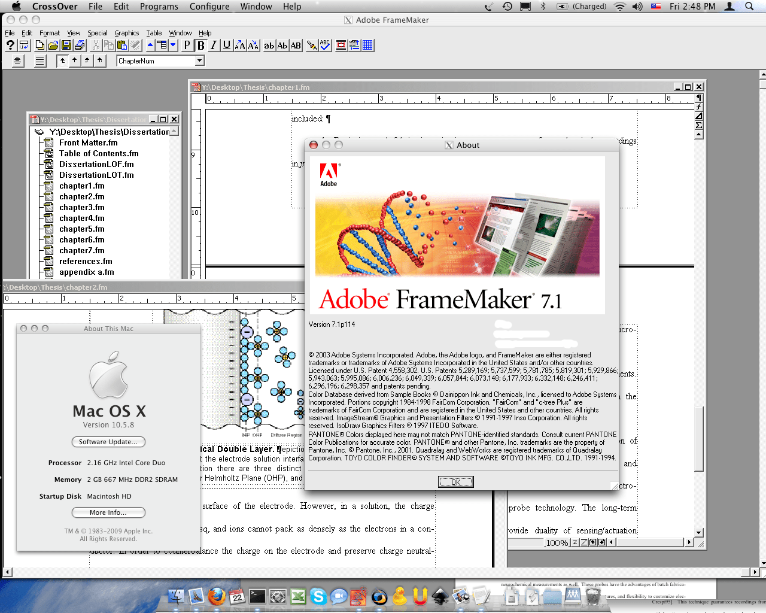Viewport: 766px width, 613px height.
Task: Select DissertationLOF.fm in book window
Action: [96, 164]
